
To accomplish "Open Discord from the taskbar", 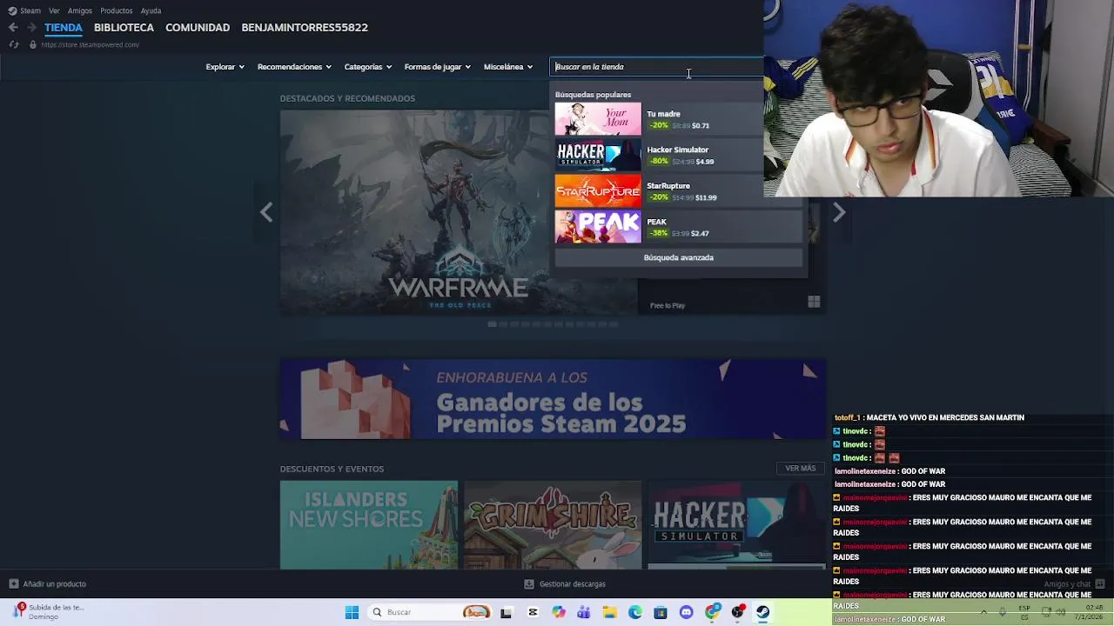I will 686,612.
